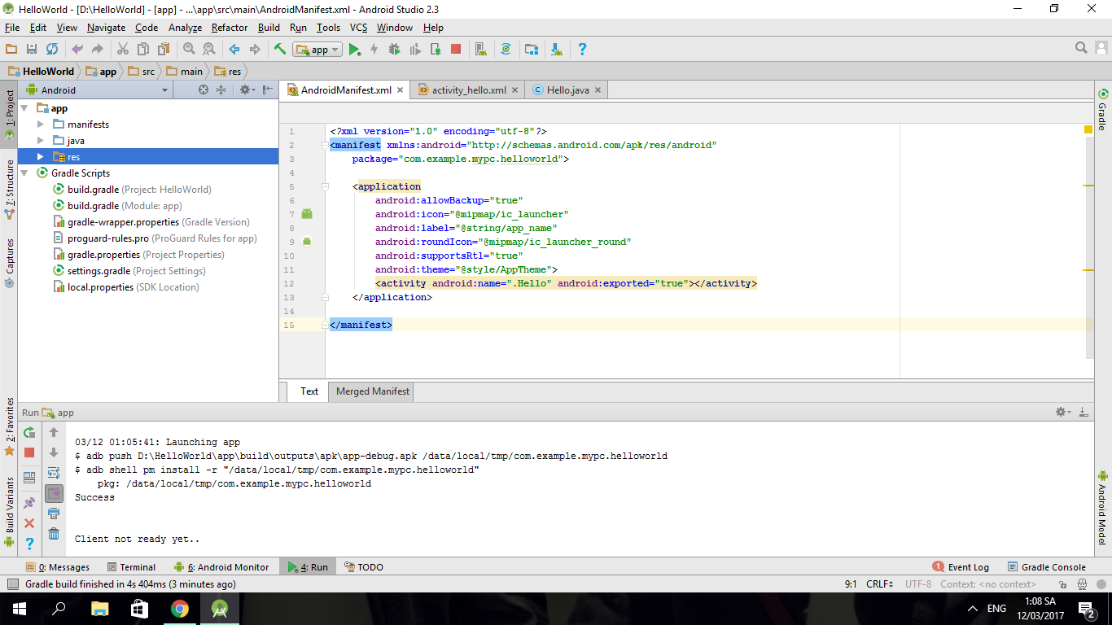Image resolution: width=1112 pixels, height=625 pixels.
Task: Open the Refactor menu
Action: pos(230,28)
